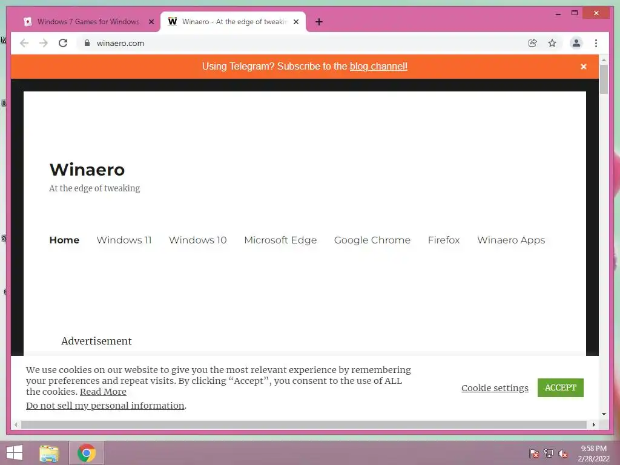Go back using browser back arrow
This screenshot has height=465, width=620.
(24, 43)
